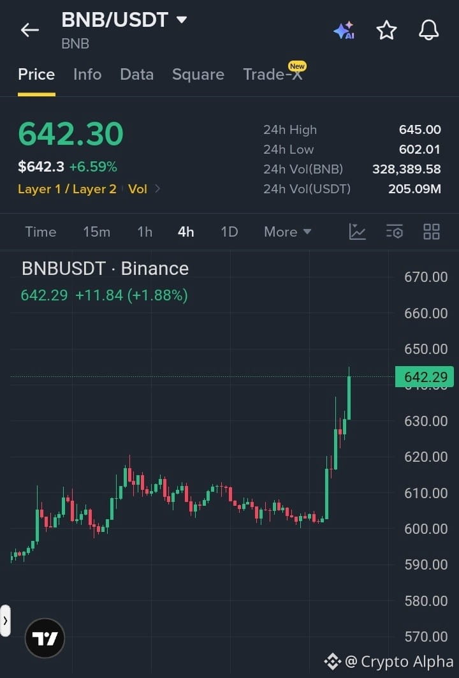Switch to the Price tab

coord(36,75)
